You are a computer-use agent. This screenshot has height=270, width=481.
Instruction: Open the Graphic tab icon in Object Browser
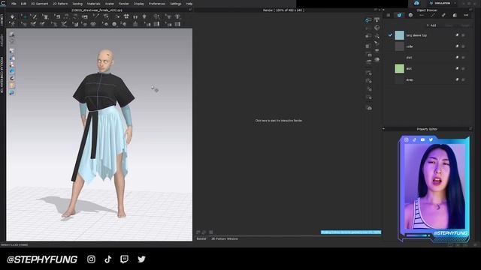click(x=455, y=15)
